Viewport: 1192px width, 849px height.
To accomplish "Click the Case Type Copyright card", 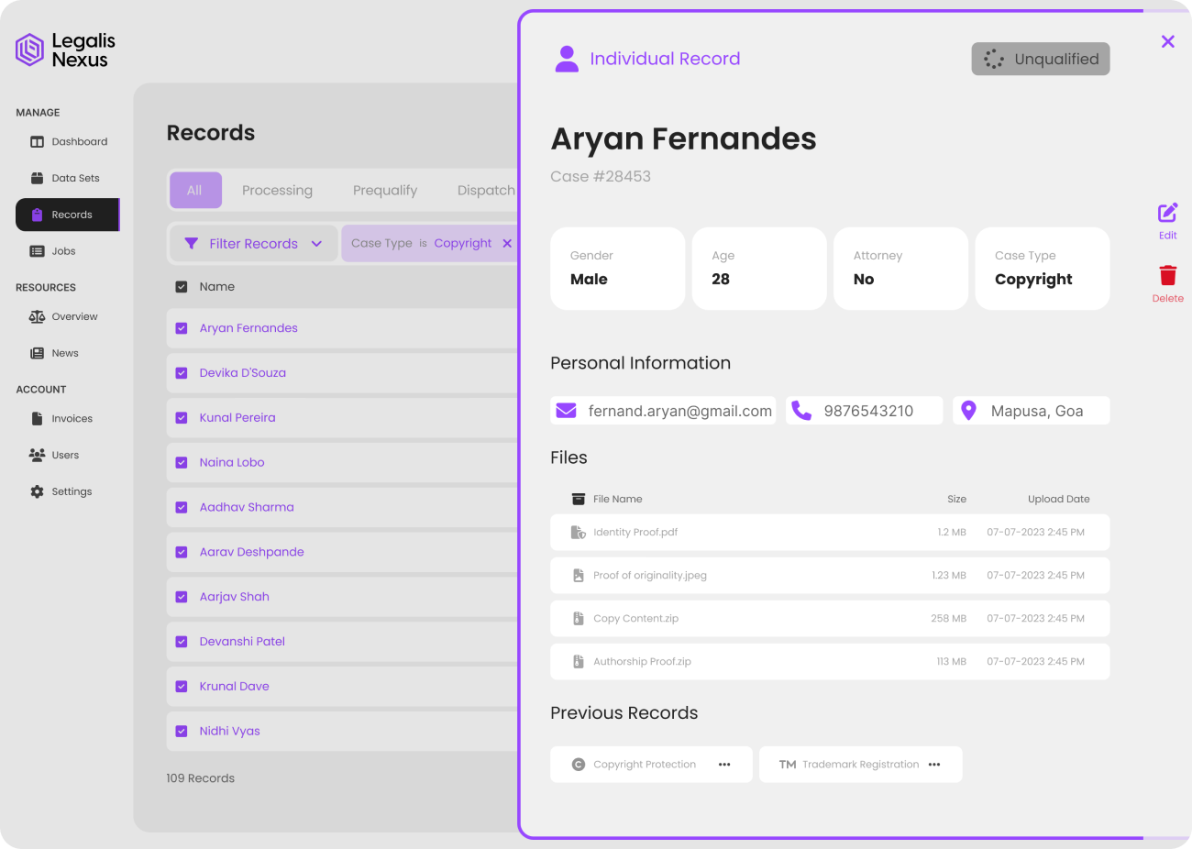I will [x=1043, y=269].
